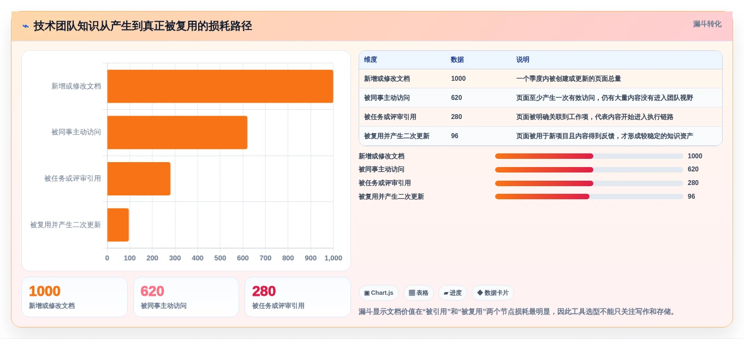The height and width of the screenshot is (339, 744).
Task: Click the 漏斗转化 tag in header
Action: pos(707,24)
